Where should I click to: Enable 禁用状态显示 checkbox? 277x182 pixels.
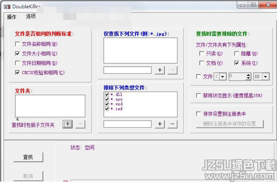tap(198, 96)
